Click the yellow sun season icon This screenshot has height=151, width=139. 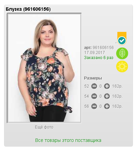pos(122,66)
